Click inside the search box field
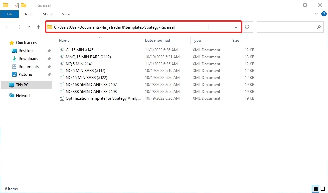Image resolution: width=328 pixels, height=193 pixels. click(286, 27)
